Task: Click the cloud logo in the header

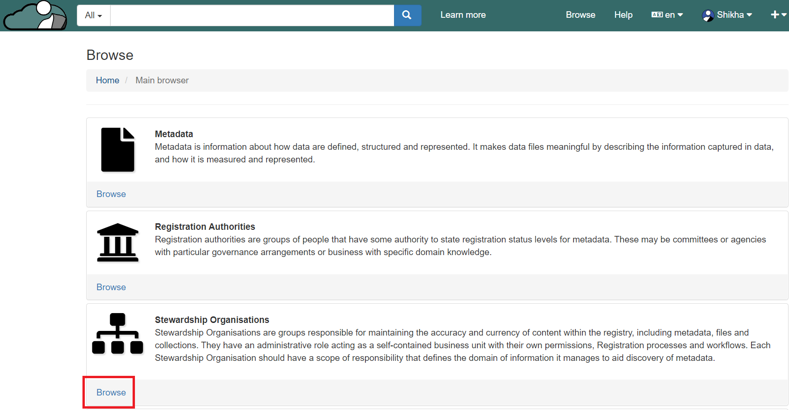Action: click(35, 15)
